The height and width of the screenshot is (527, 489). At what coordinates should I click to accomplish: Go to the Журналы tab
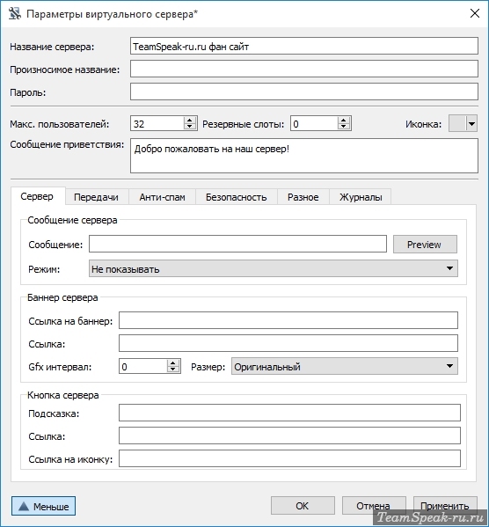click(361, 197)
